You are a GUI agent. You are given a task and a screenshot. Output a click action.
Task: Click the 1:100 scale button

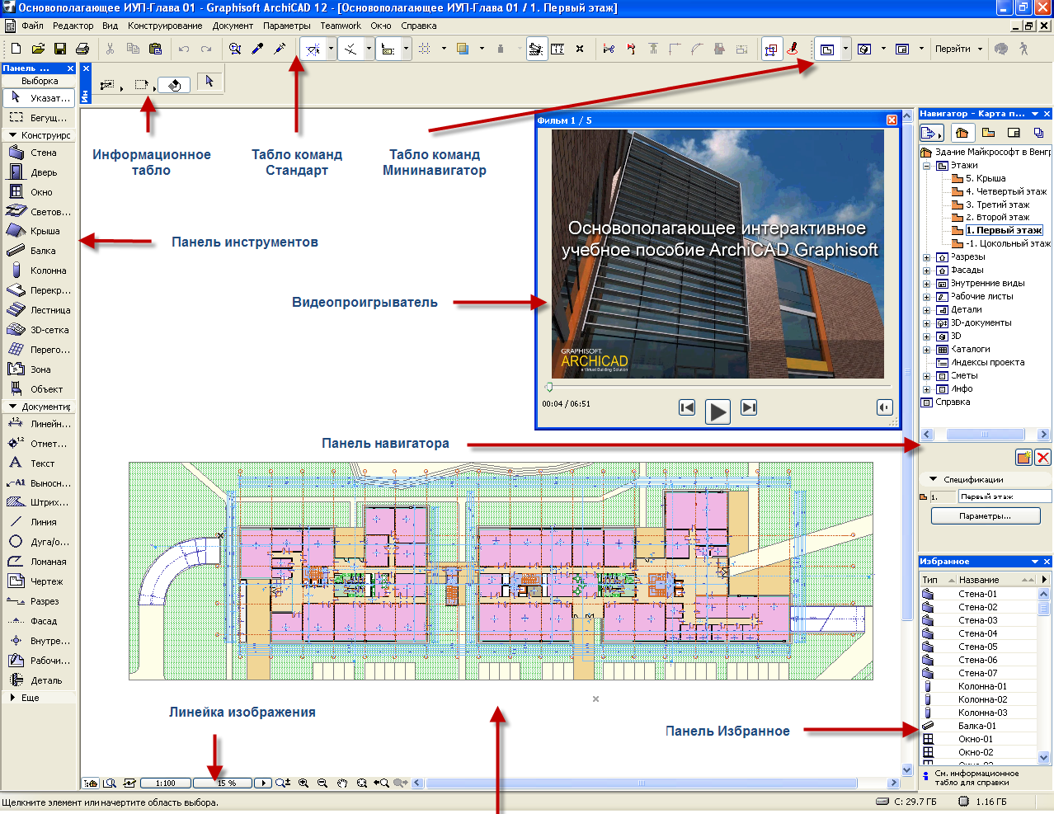(x=166, y=783)
